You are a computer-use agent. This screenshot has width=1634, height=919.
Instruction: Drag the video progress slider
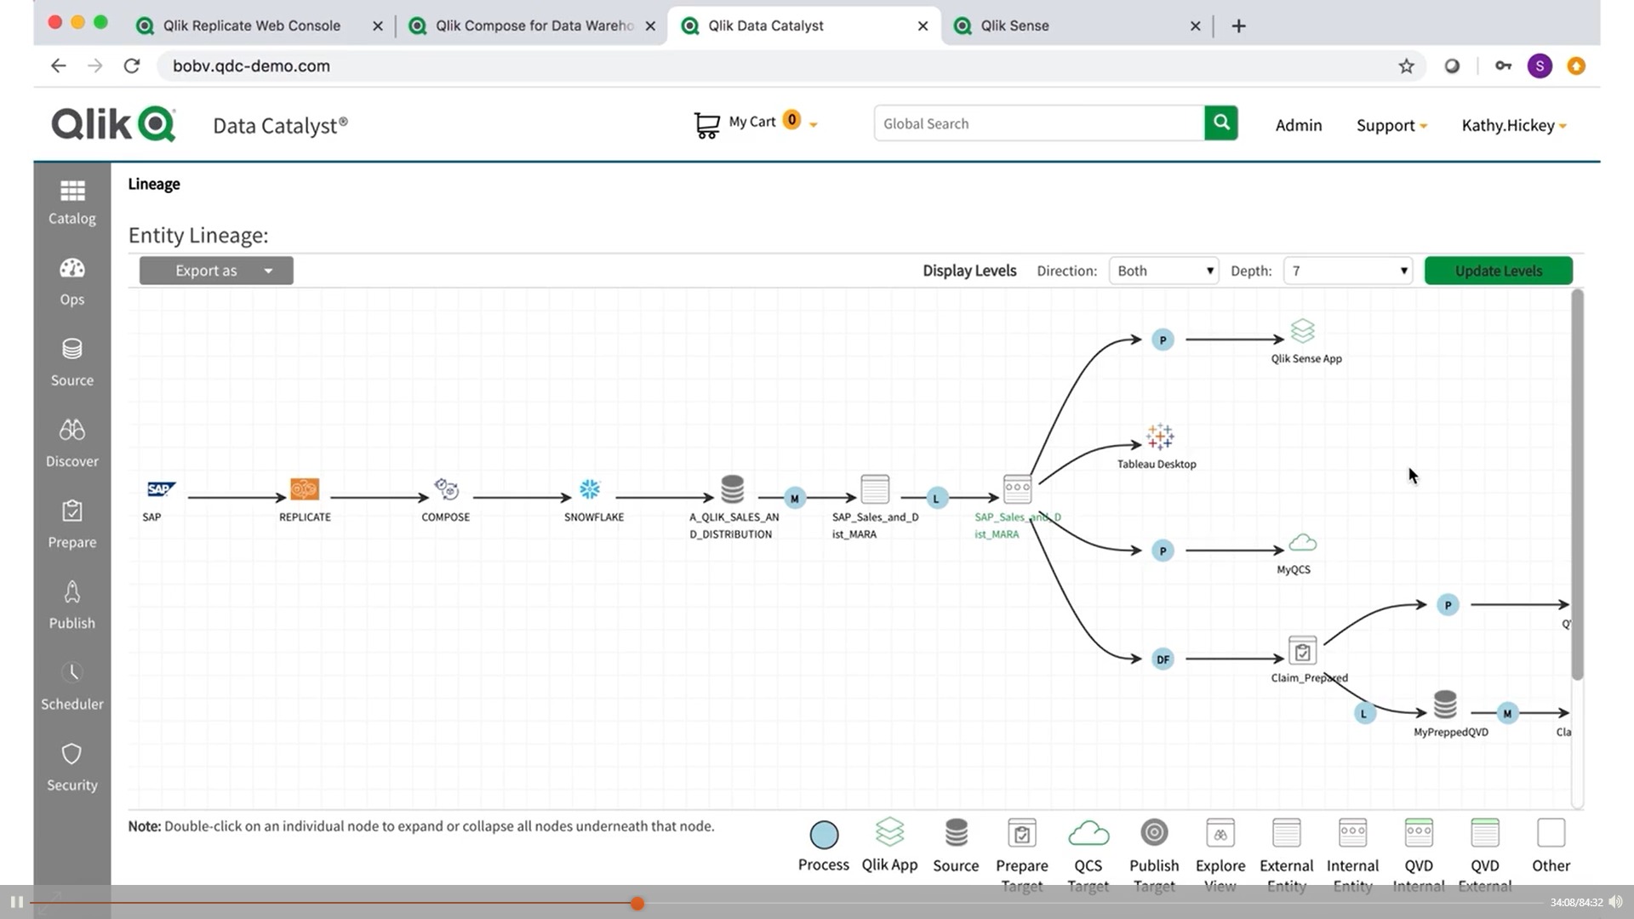[637, 904]
